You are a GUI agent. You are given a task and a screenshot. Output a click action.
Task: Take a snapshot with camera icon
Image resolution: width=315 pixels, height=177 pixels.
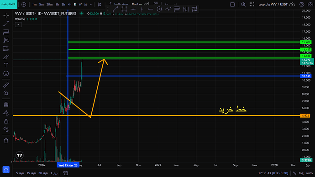(x=310, y=5)
